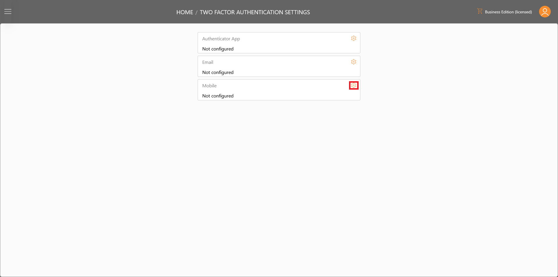
Task: Open Authenticator App settings gear
Action: [354, 38]
